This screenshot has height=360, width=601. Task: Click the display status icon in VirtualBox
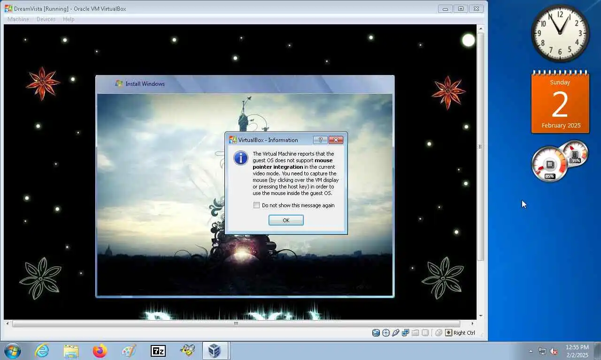click(425, 333)
